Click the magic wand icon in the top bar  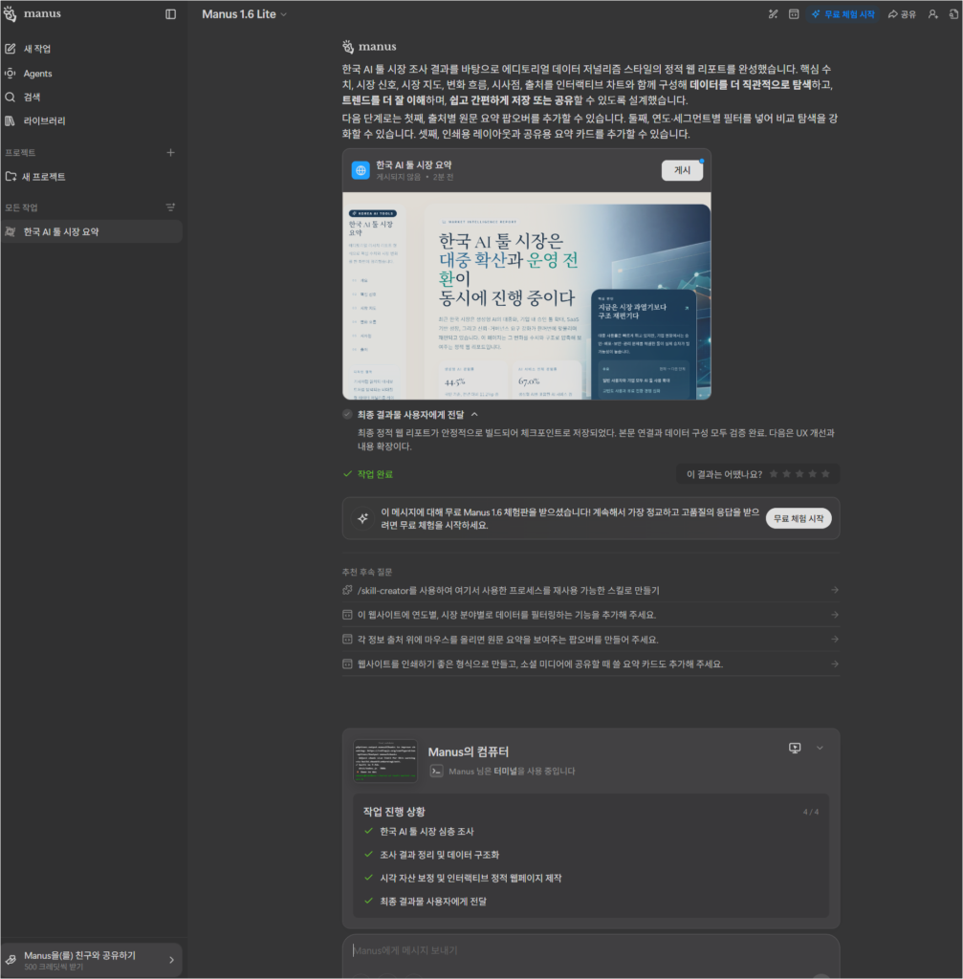(x=774, y=14)
